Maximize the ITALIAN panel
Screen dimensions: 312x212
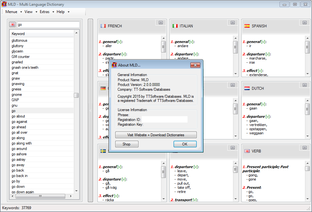coord(233,23)
